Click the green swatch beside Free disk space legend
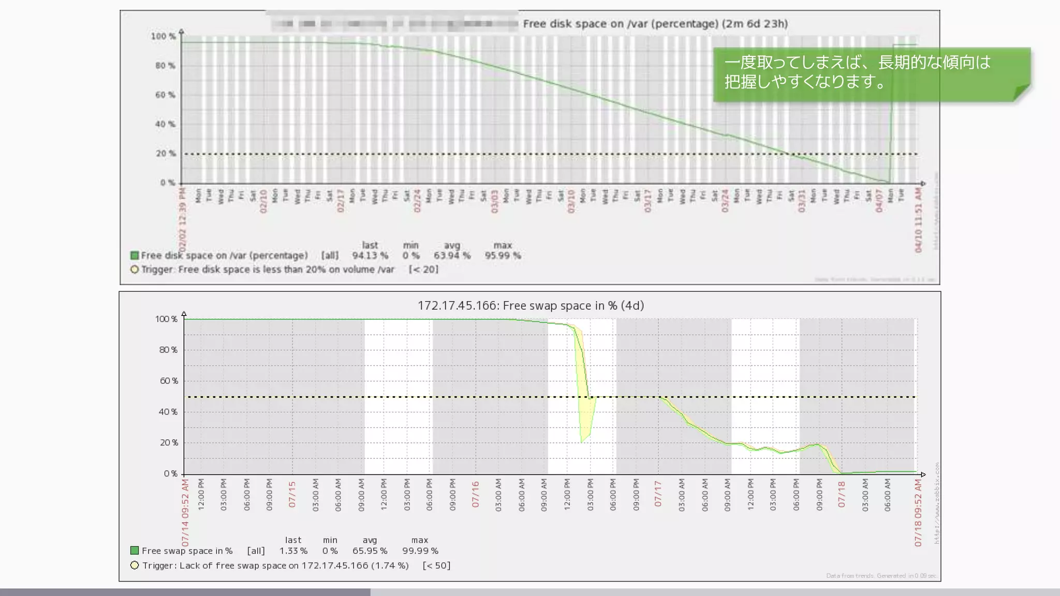Image resolution: width=1060 pixels, height=596 pixels. pos(135,255)
